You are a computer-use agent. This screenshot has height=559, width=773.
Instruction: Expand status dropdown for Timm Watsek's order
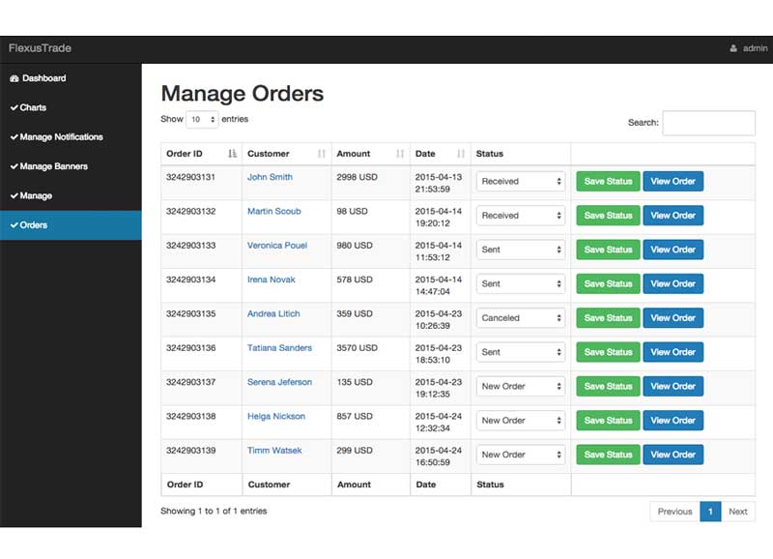click(x=520, y=455)
